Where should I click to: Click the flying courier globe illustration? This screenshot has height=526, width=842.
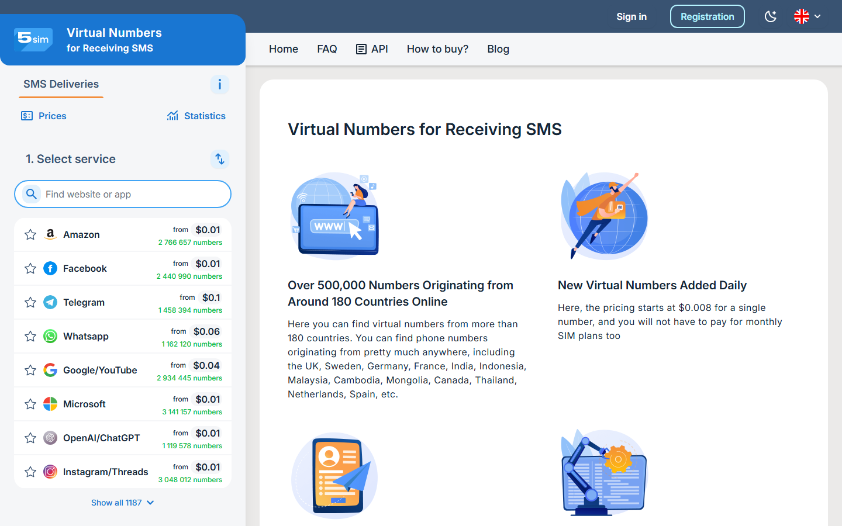point(604,216)
